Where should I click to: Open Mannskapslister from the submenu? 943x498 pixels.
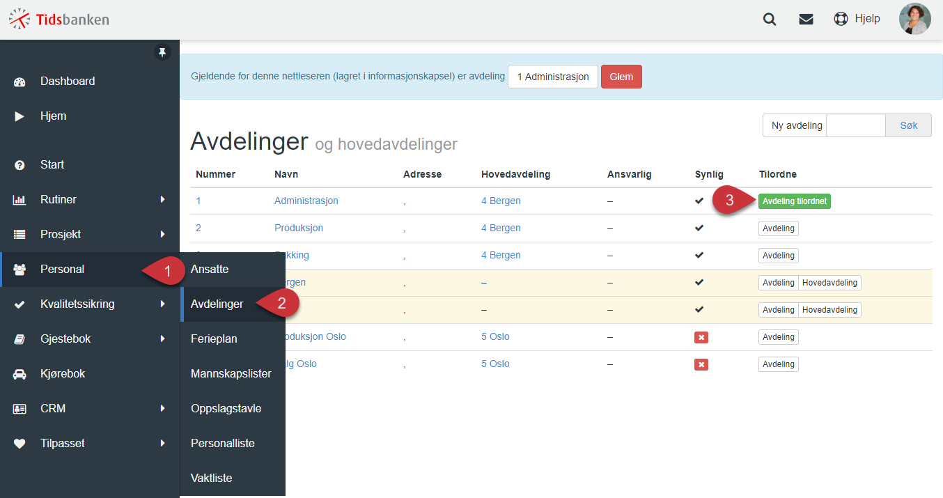point(233,374)
